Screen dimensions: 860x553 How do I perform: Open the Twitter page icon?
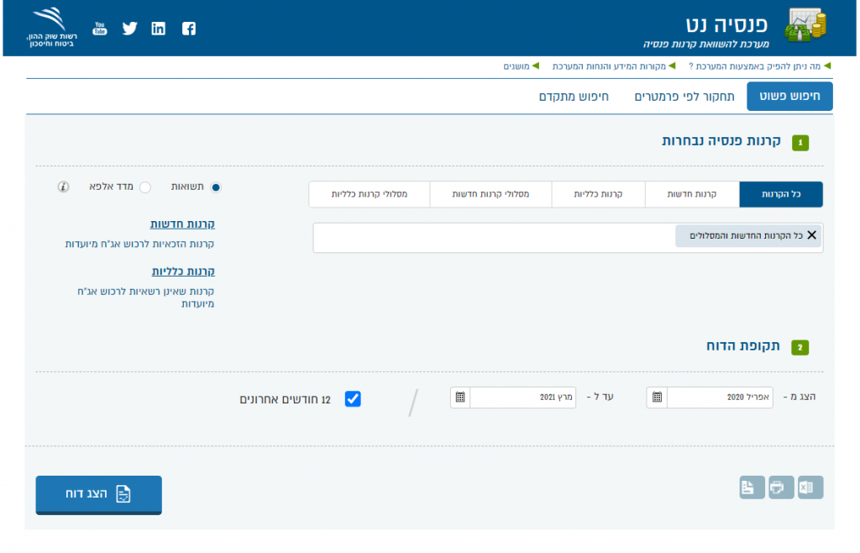pyautogui.click(x=129, y=29)
